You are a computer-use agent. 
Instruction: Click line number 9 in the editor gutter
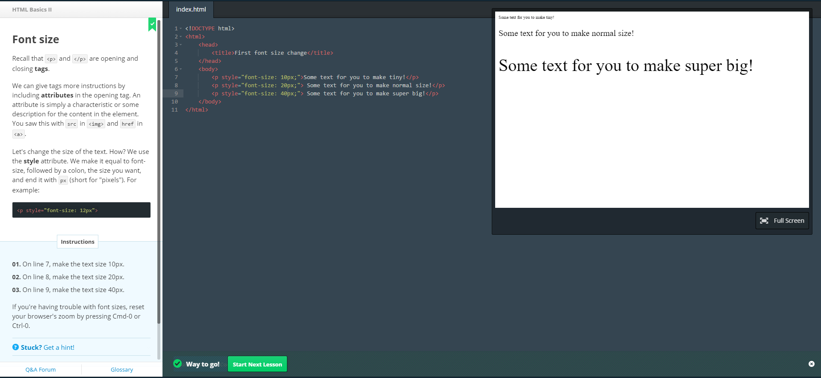[x=176, y=94]
